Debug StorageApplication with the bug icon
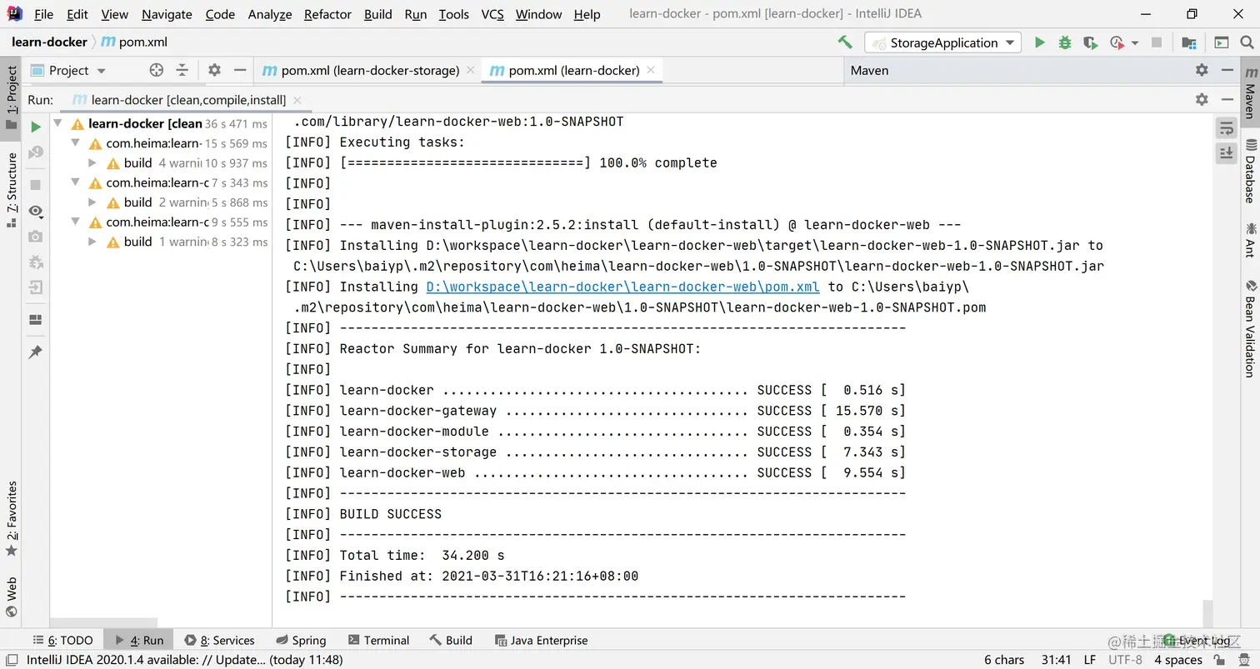 [1064, 42]
